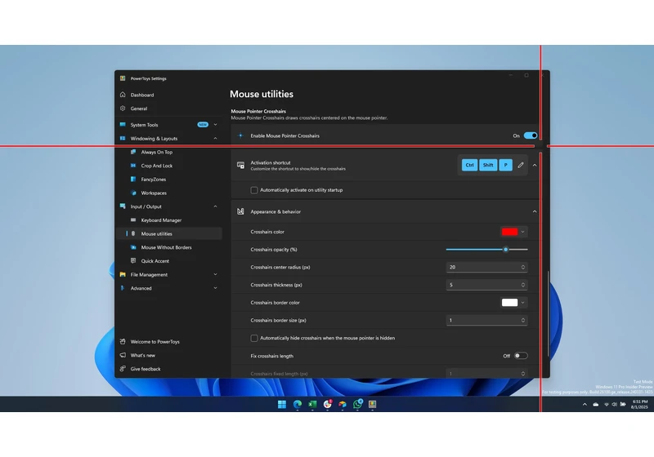The height and width of the screenshot is (457, 654).
Task: Open Always On Top settings
Action: [157, 153]
